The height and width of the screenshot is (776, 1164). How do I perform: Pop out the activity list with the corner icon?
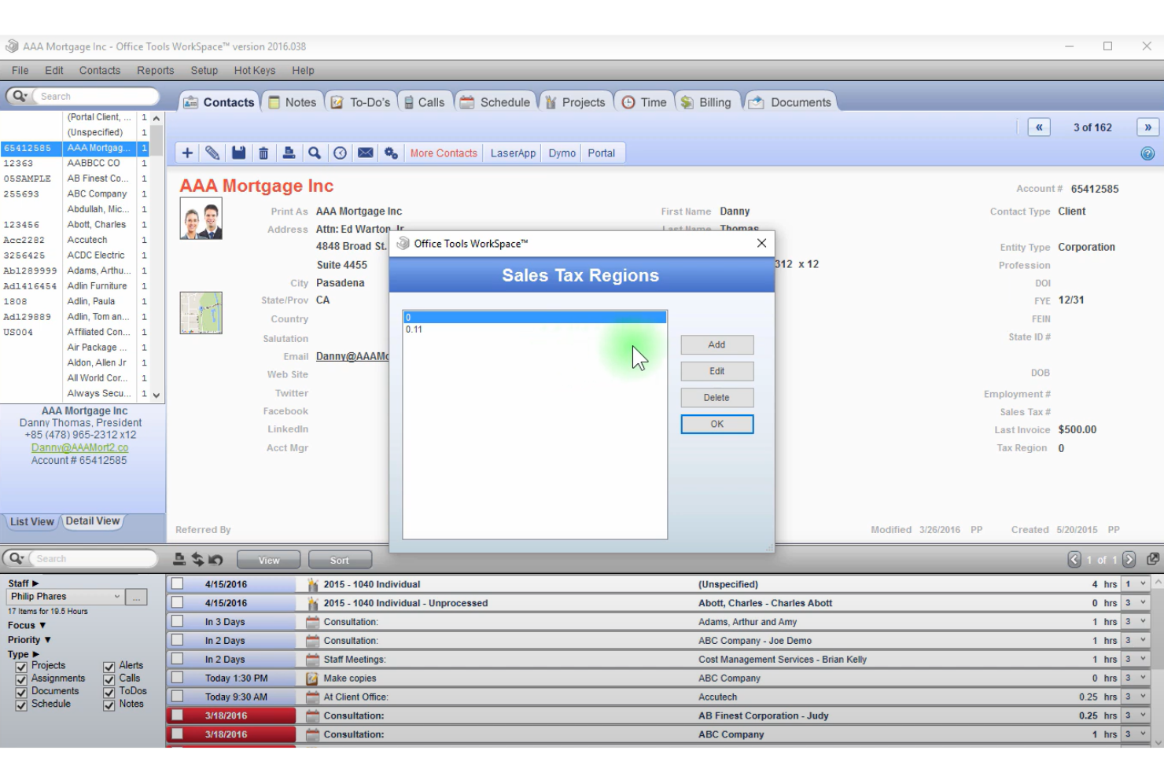(x=1153, y=559)
